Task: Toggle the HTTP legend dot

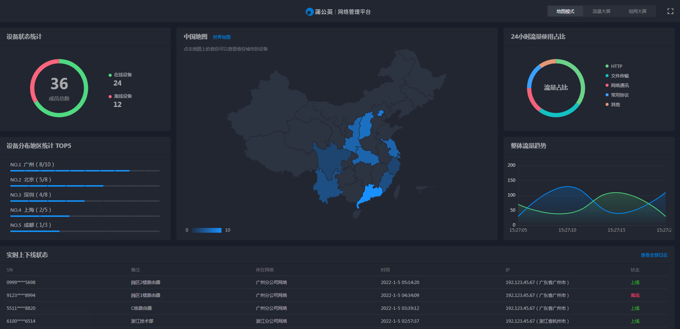Action: click(x=607, y=66)
